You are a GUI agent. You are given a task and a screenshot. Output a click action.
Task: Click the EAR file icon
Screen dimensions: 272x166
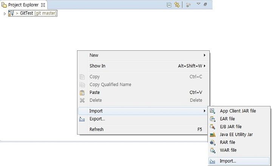(212, 119)
